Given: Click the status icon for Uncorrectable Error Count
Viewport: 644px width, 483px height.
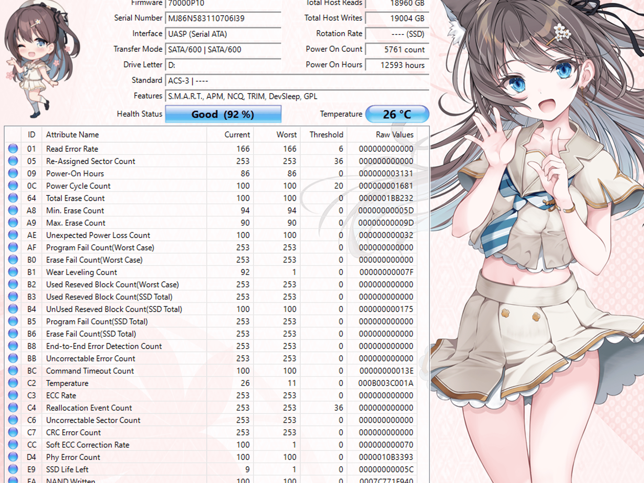Looking at the screenshot, I should (13, 358).
